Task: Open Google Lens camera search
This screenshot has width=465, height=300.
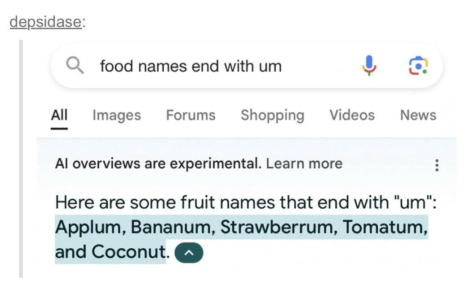Action: pos(418,66)
